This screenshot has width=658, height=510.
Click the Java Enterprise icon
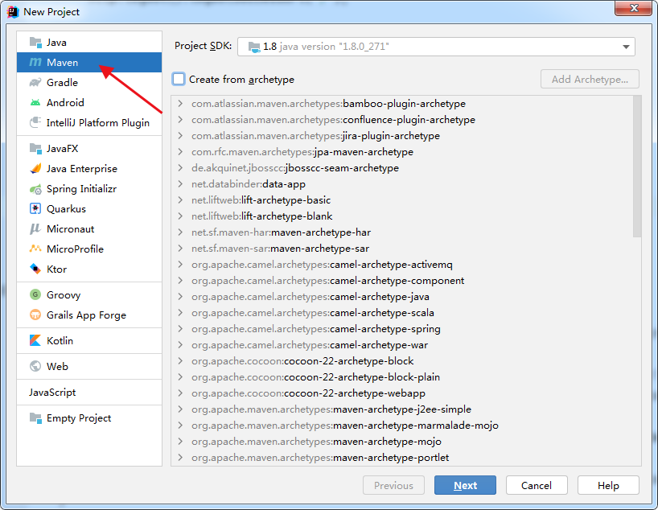pyautogui.click(x=35, y=168)
